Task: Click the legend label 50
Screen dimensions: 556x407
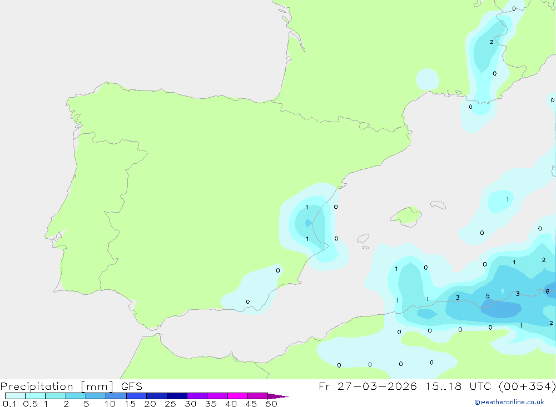Action: (x=271, y=404)
